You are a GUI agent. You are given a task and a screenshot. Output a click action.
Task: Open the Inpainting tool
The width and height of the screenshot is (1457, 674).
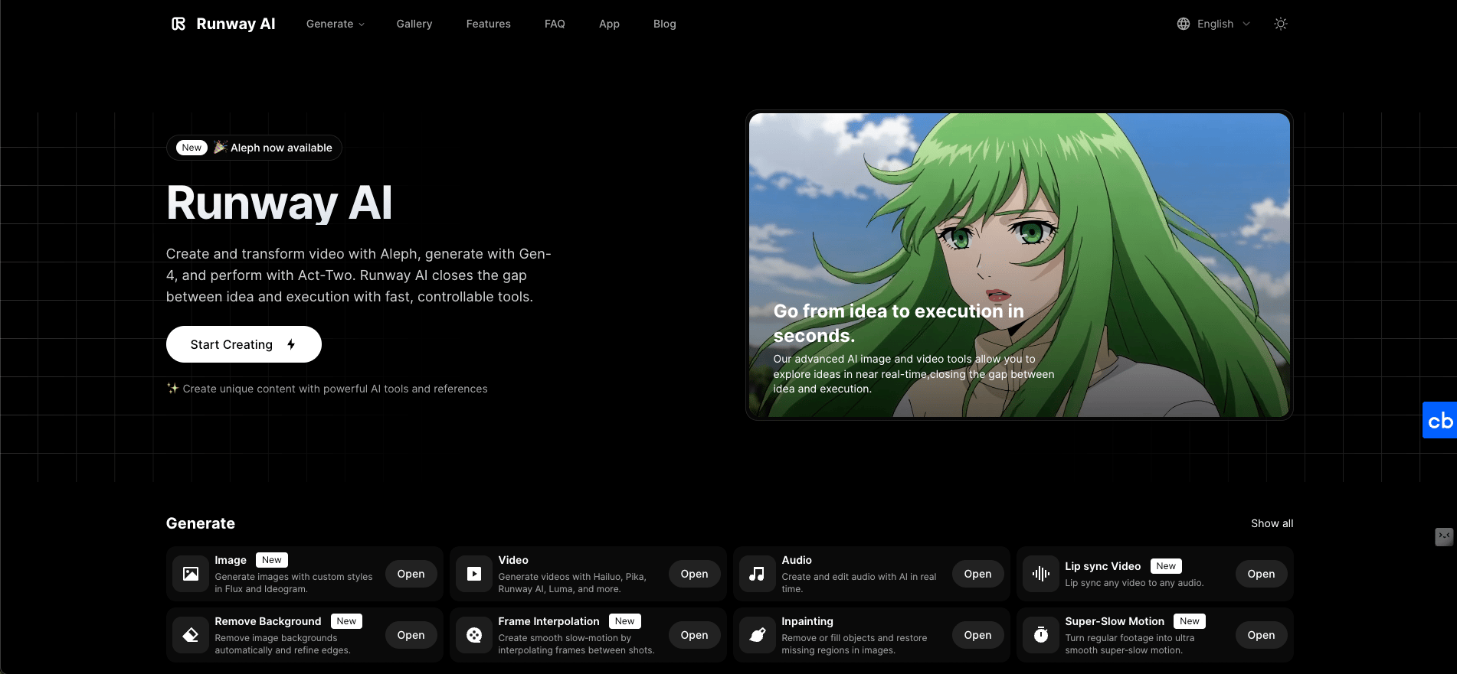click(x=977, y=635)
